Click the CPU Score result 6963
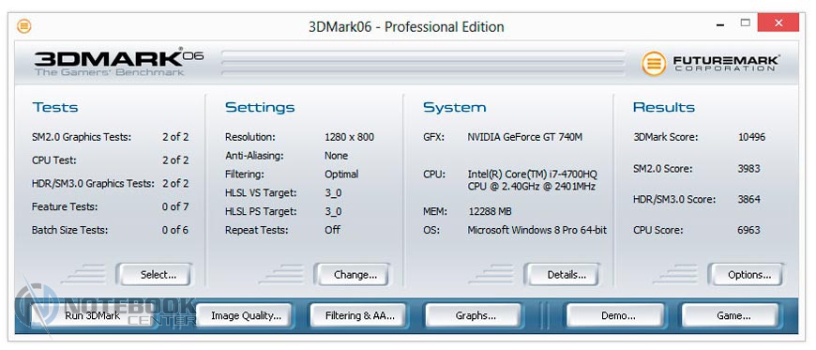 click(748, 230)
